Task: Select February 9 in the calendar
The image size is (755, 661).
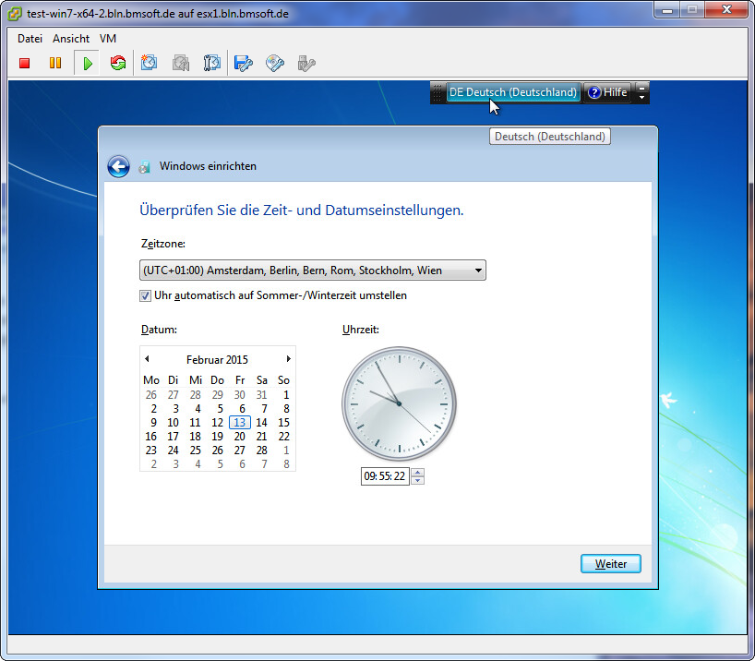Action: pyautogui.click(x=153, y=423)
